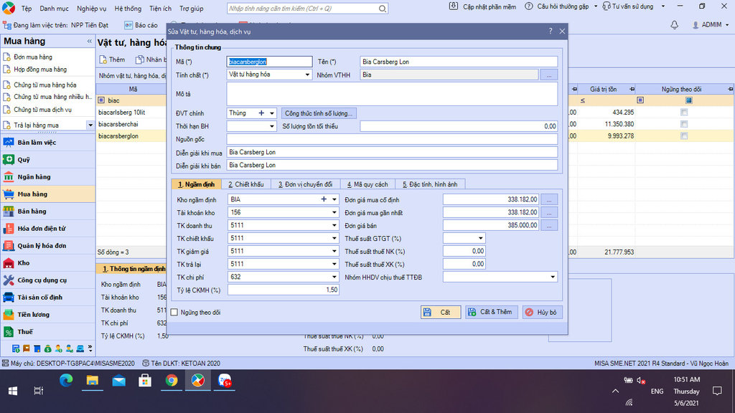Open Tài sản cố định module
The width and height of the screenshot is (735, 413).
click(x=47, y=298)
